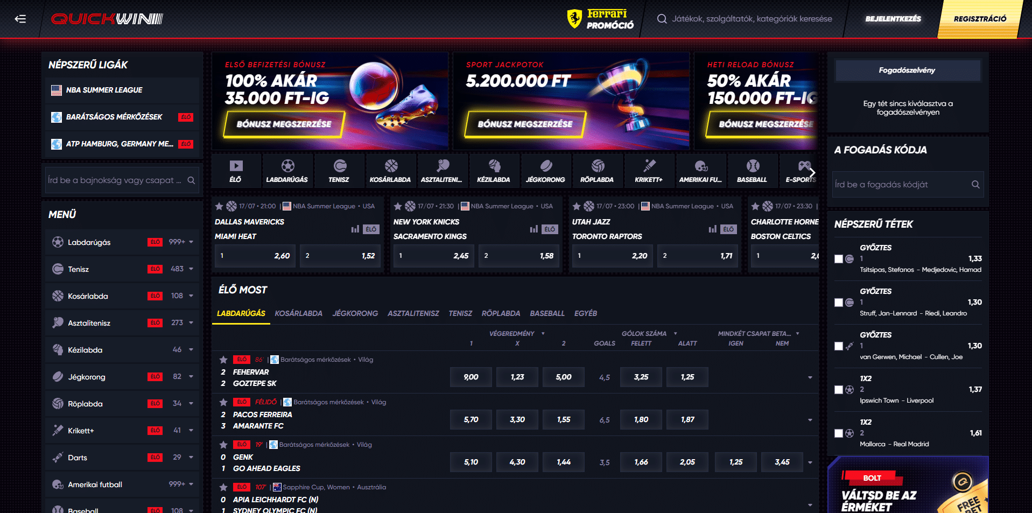
Task: Focus the header game search field
Action: pos(752,19)
